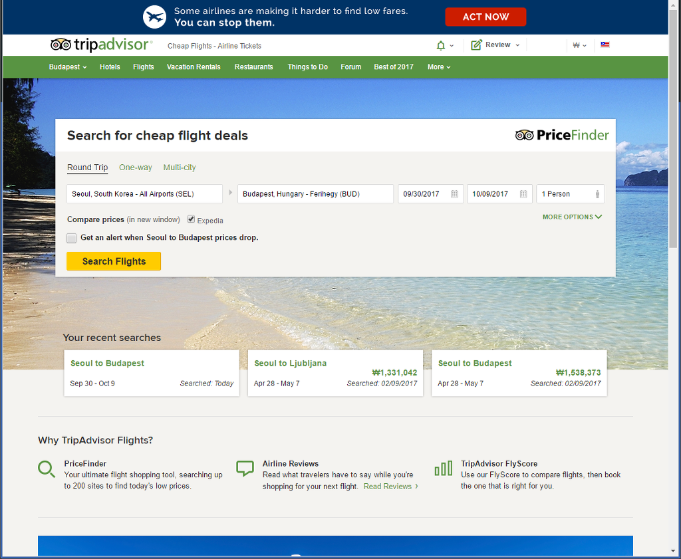
Task: Click the origin field Seoul, South Korea
Action: [x=144, y=194]
